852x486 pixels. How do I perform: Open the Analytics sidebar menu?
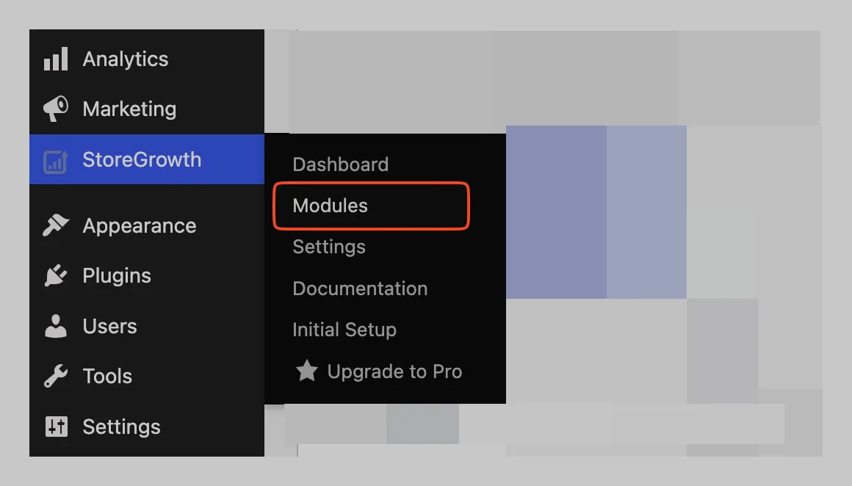pos(126,59)
